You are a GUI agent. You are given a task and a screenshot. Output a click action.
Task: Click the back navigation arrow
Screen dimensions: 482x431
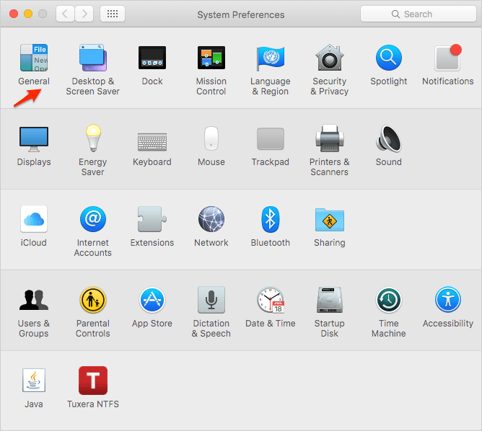click(x=65, y=14)
